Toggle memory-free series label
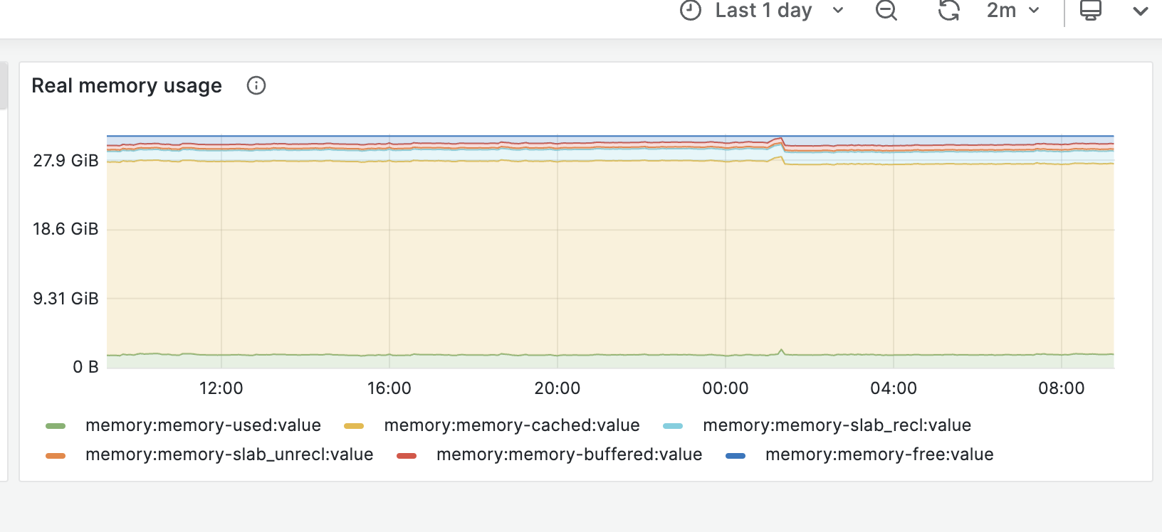Viewport: 1162px width, 532px height. (x=879, y=454)
